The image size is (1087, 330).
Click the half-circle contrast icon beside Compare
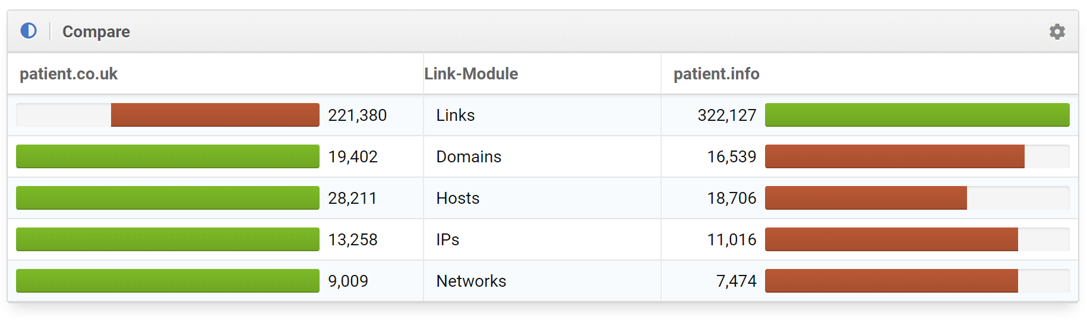pyautogui.click(x=29, y=31)
